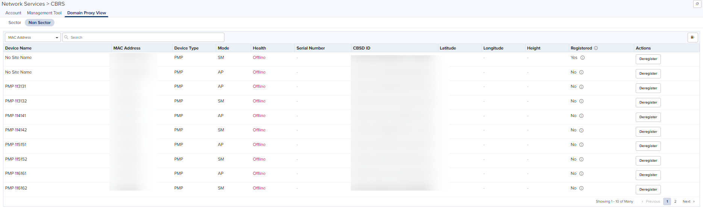Expand the MAC Address filter dropdown
This screenshot has height=212, width=703.
[x=33, y=38]
